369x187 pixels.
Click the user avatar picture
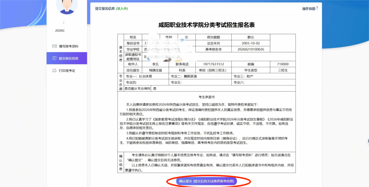(x=67, y=5)
